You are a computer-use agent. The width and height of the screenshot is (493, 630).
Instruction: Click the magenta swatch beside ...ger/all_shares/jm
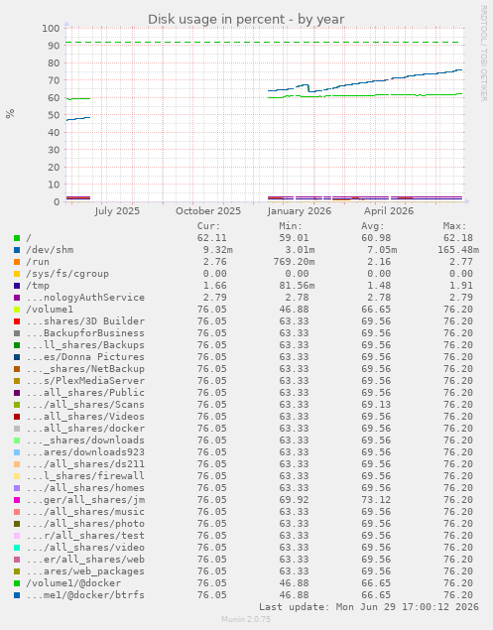tap(17, 500)
